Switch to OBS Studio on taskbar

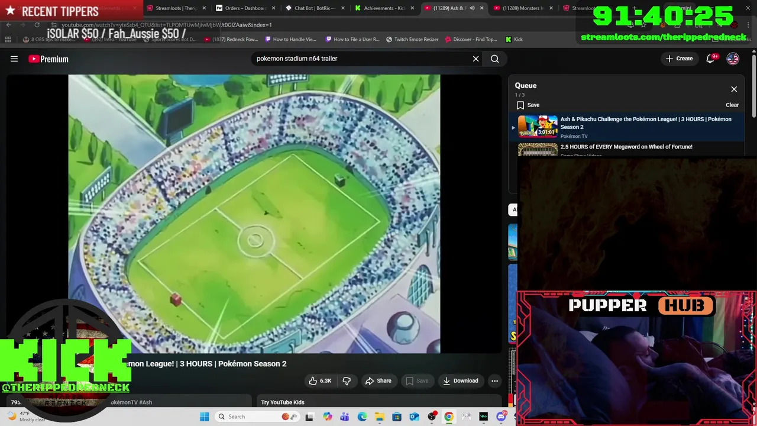(x=432, y=417)
